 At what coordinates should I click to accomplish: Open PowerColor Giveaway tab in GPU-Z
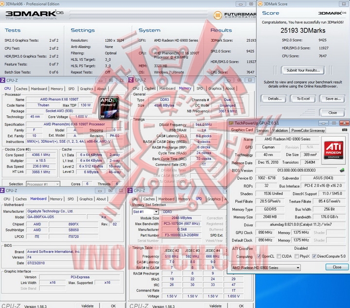308,131
